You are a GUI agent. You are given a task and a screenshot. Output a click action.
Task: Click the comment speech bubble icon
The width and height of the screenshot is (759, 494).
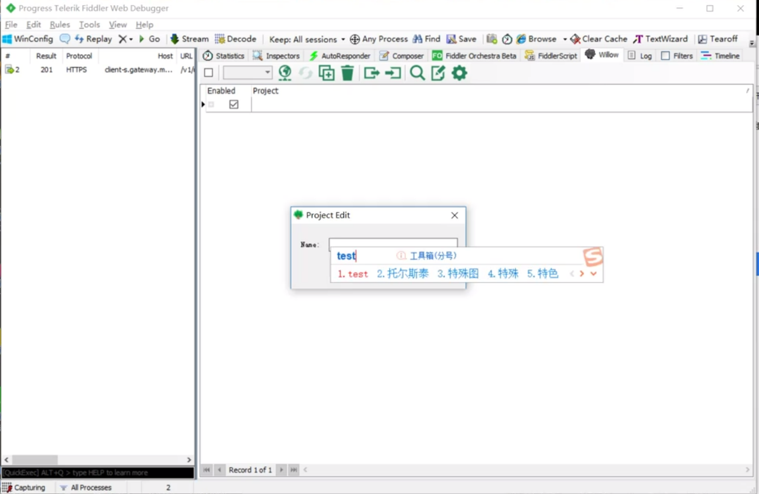[x=65, y=39]
